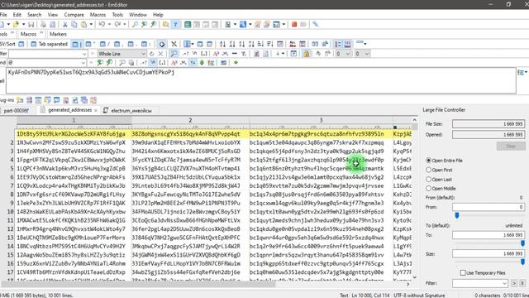529x298 pixels.
Task: Open the Macros menu
Action: (98, 15)
